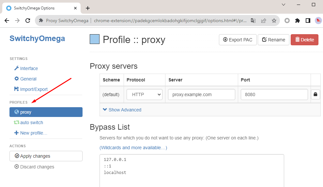Open the Wildcards and more available link
The width and height of the screenshot is (323, 187).
tap(133, 148)
